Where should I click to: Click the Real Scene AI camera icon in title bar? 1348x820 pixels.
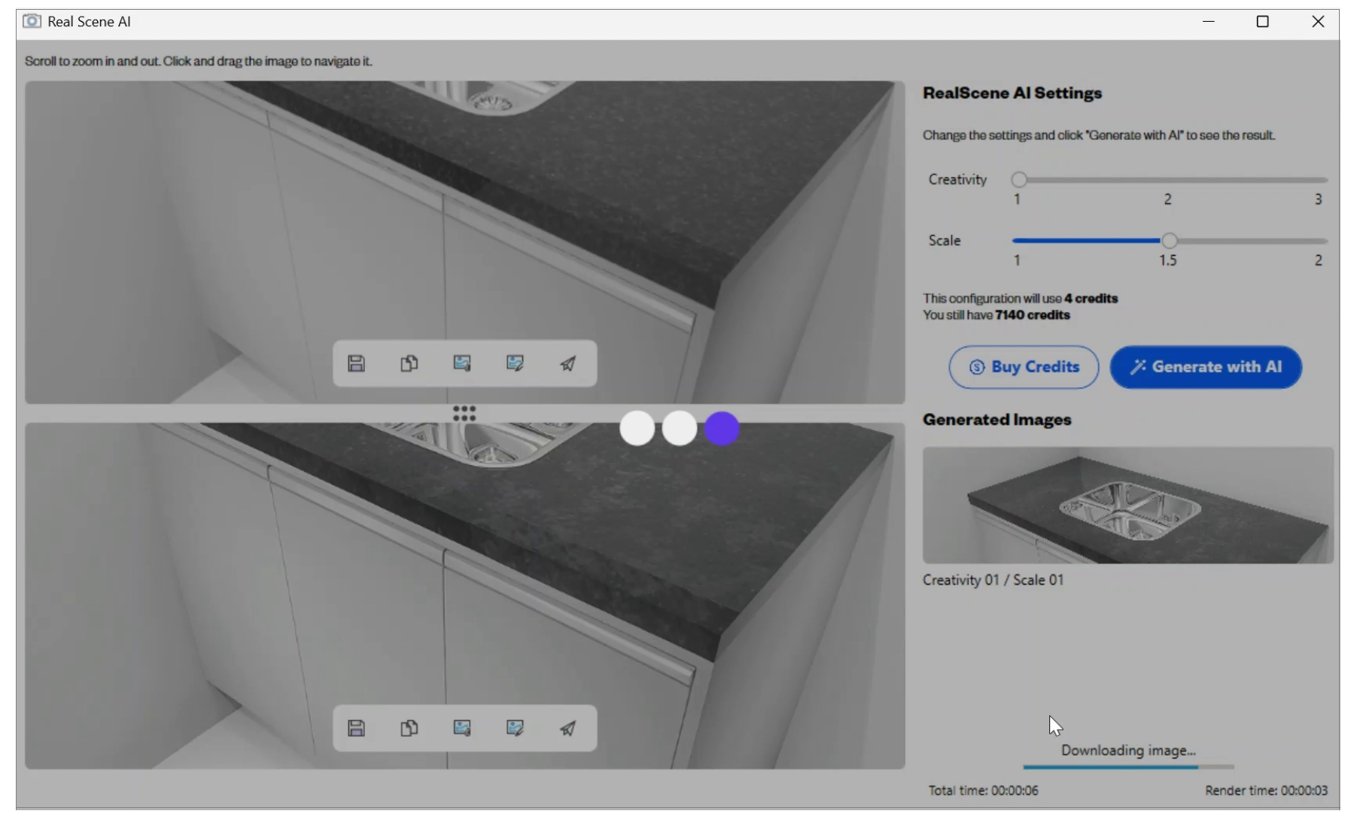(x=32, y=21)
